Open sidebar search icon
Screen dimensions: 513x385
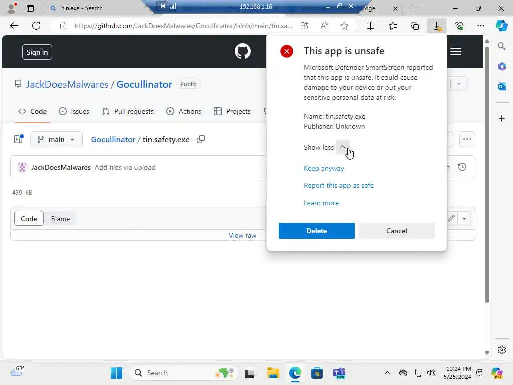(502, 46)
